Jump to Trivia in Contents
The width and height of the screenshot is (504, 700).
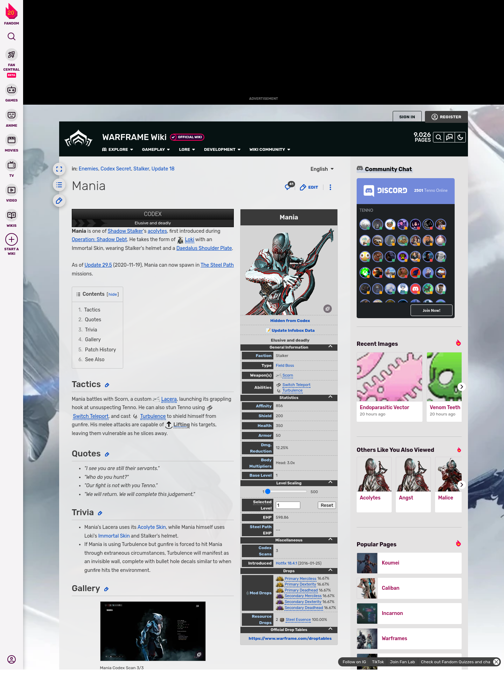(x=91, y=330)
